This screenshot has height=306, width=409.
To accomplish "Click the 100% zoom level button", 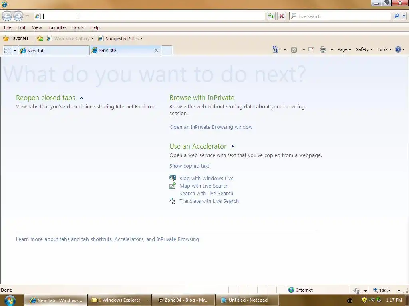I will [382, 290].
